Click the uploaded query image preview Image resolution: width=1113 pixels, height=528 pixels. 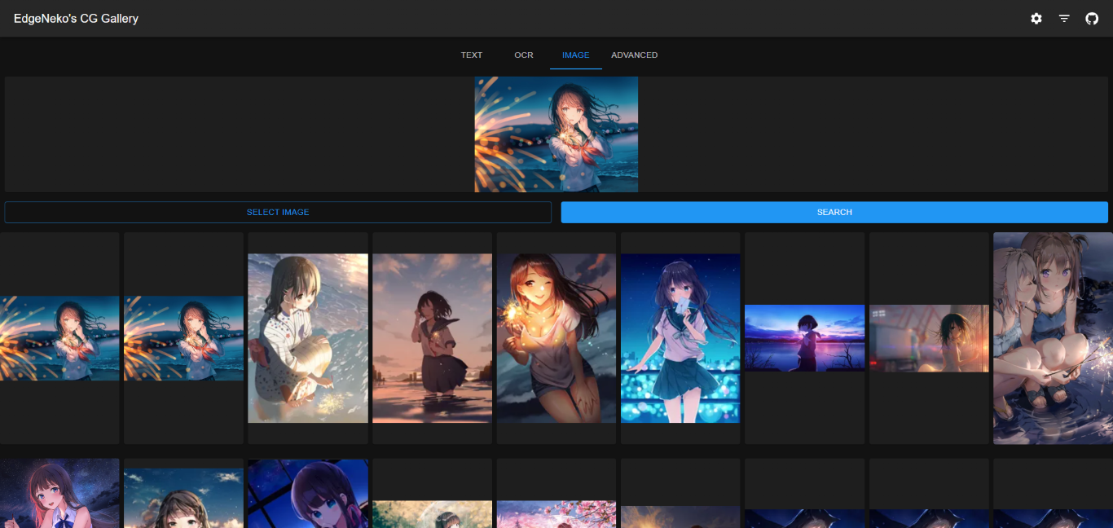point(556,134)
